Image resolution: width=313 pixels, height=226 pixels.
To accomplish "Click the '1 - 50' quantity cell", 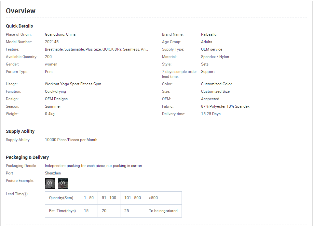I will [89, 198].
